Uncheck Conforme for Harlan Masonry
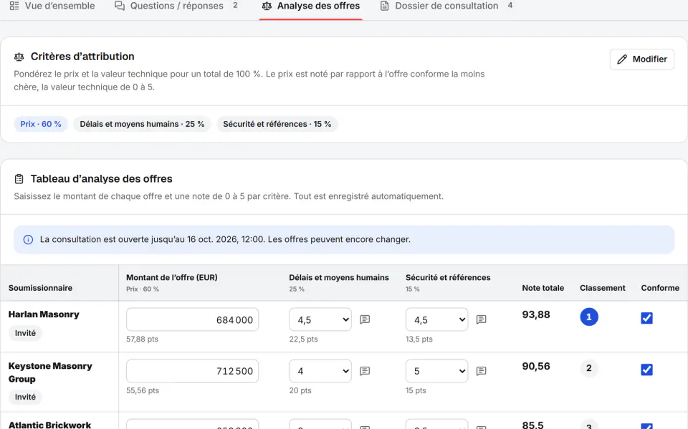Viewport: 688px width, 429px height. 646,318
